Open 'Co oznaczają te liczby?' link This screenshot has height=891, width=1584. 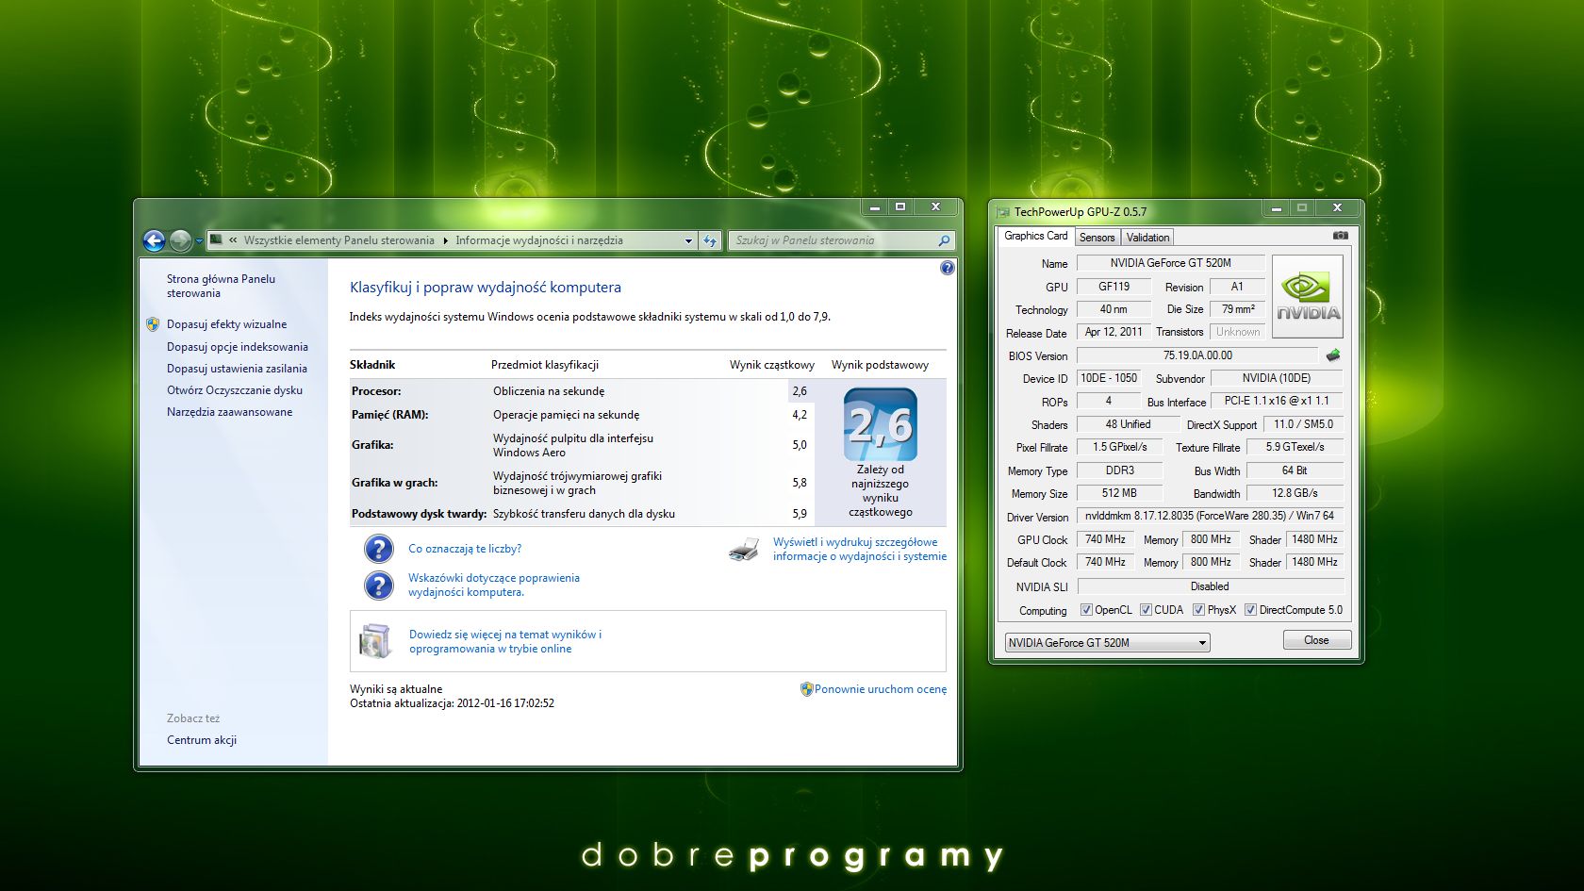465,549
